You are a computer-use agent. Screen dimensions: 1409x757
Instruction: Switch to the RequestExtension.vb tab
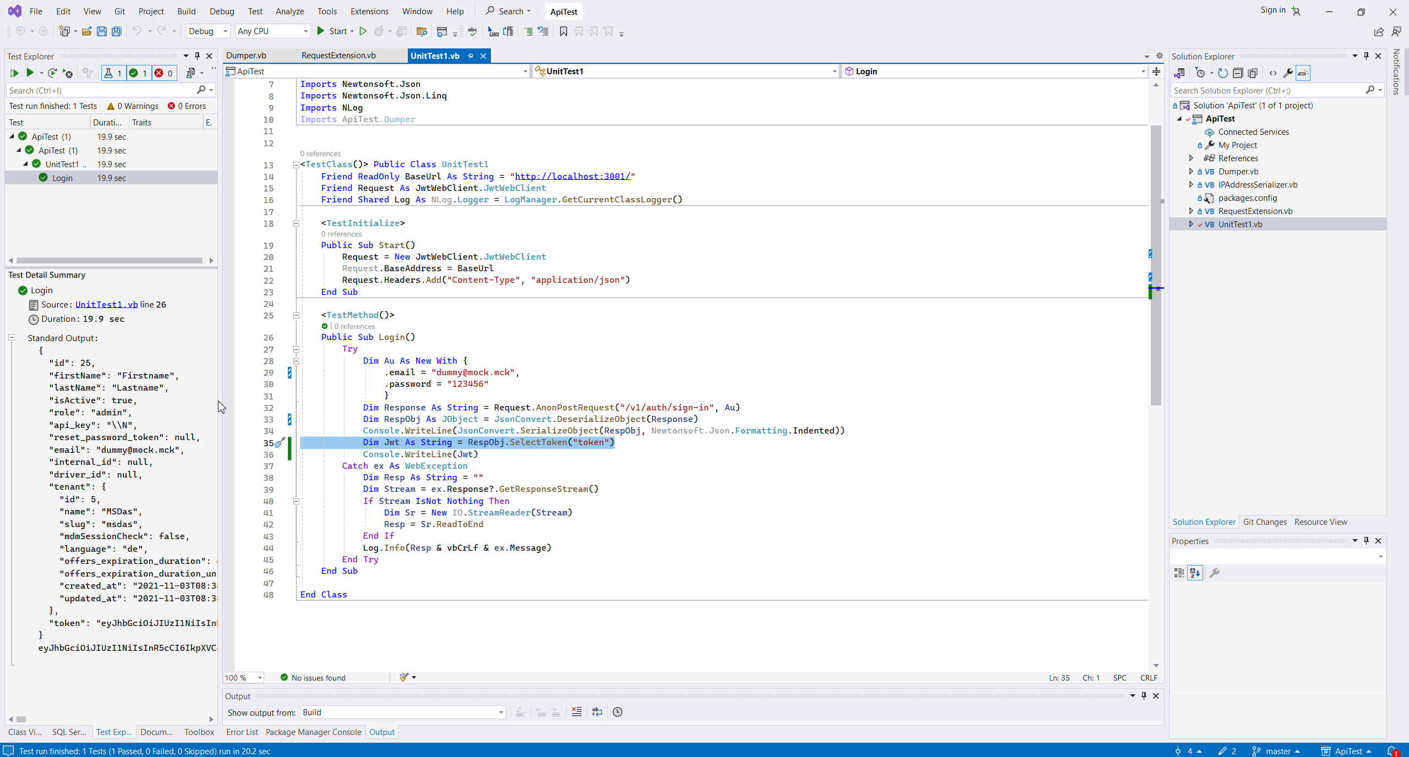[338, 56]
